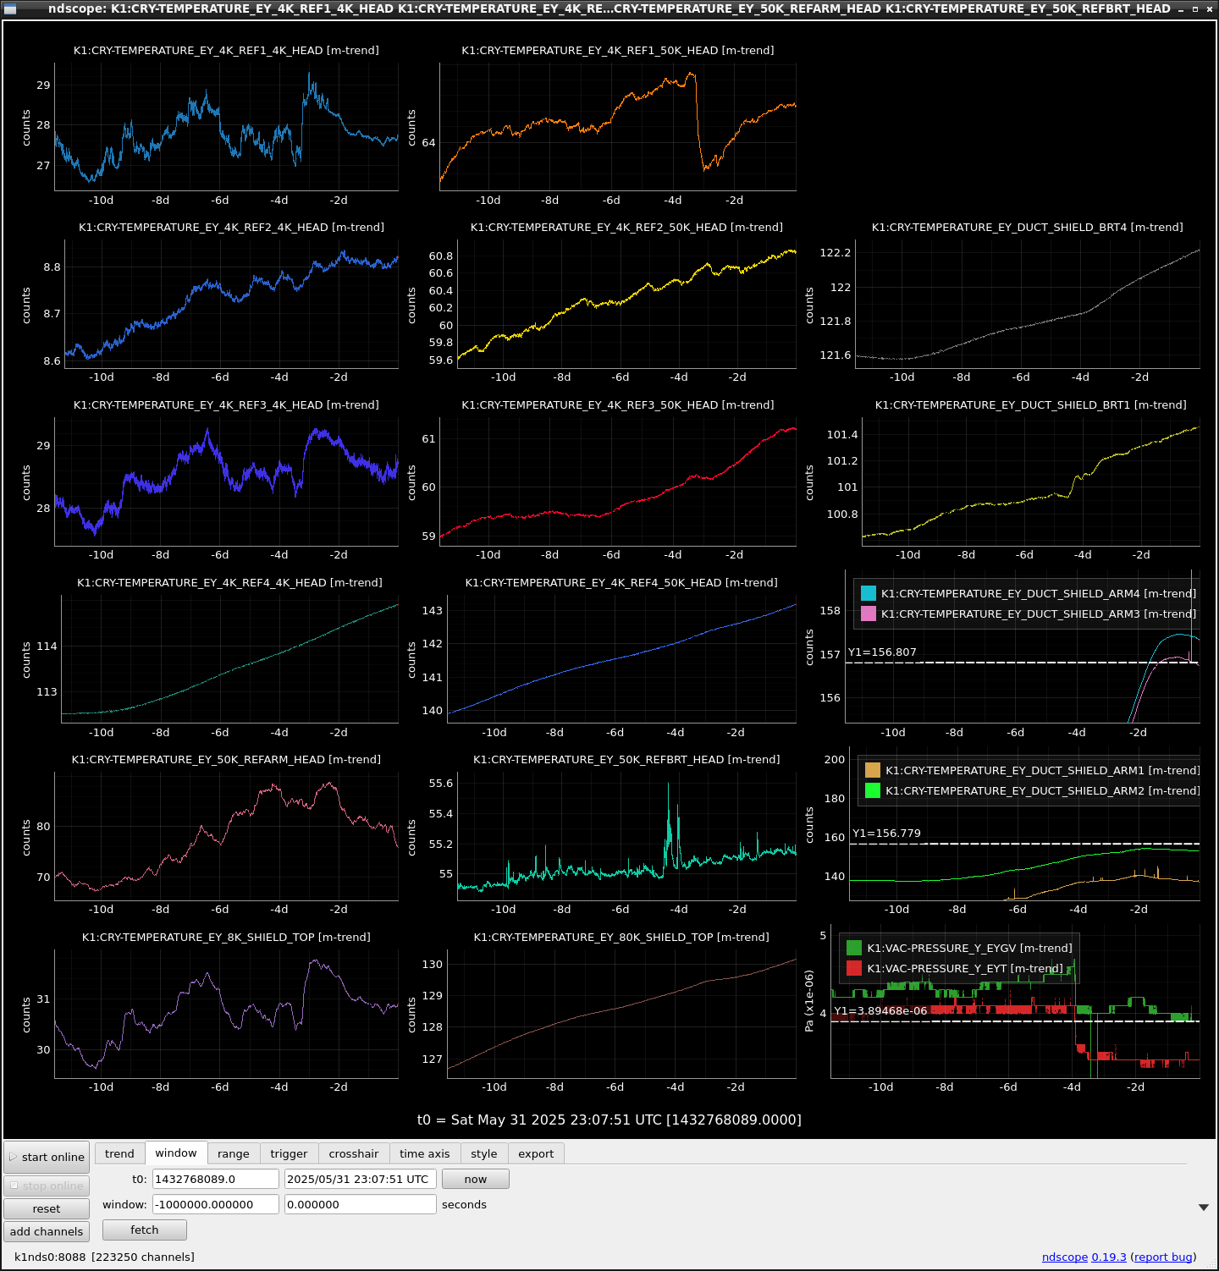Click the t0 timestamp label below plots
This screenshot has height=1271, width=1219.
(x=609, y=1120)
